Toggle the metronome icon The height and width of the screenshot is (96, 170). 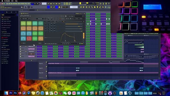tap(48, 4)
